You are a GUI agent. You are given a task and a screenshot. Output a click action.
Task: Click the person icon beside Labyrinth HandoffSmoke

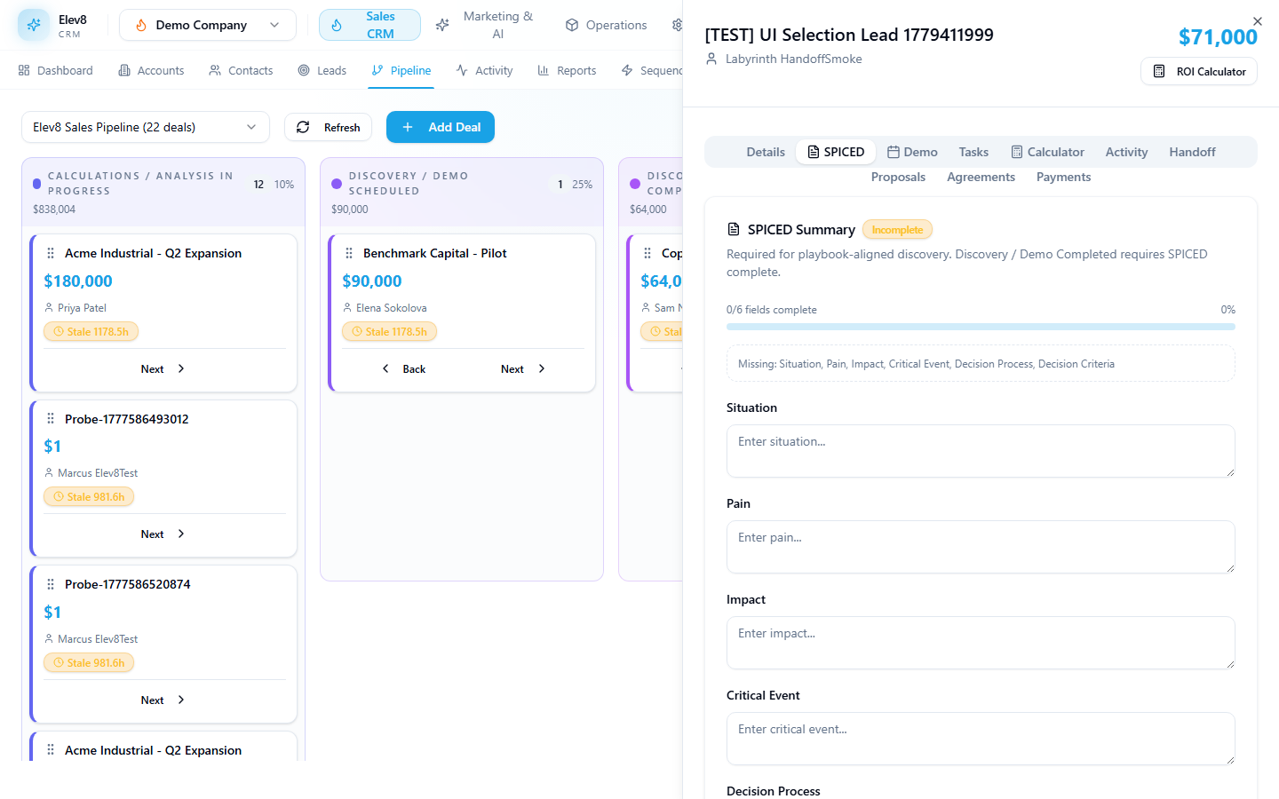(711, 59)
